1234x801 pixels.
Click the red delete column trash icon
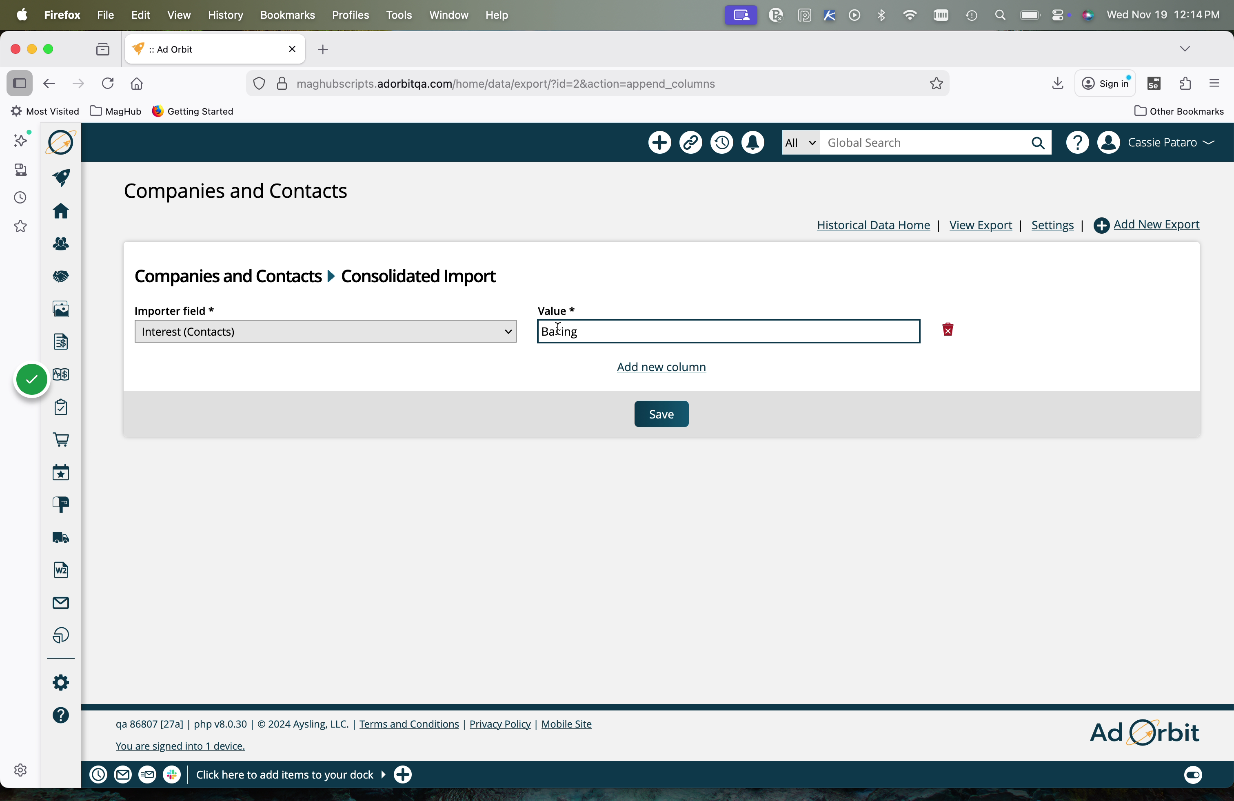tap(948, 330)
